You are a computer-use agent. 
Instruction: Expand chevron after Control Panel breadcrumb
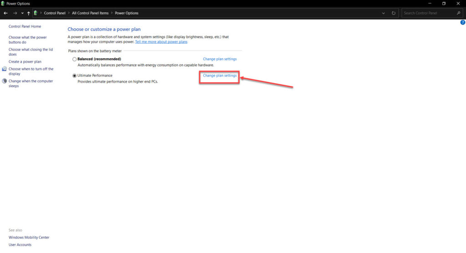(69, 13)
